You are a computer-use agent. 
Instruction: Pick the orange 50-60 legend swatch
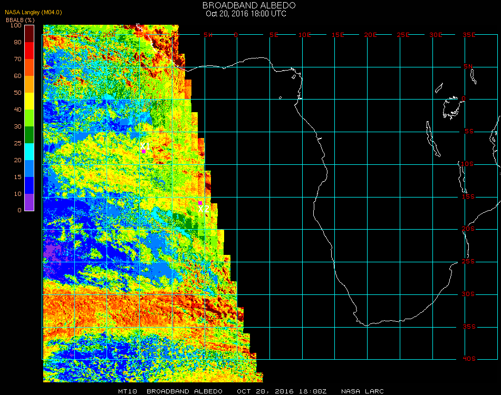click(30, 84)
